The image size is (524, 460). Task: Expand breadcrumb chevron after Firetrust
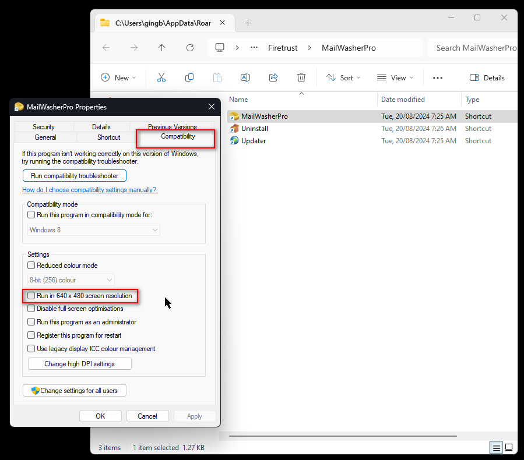(310, 48)
